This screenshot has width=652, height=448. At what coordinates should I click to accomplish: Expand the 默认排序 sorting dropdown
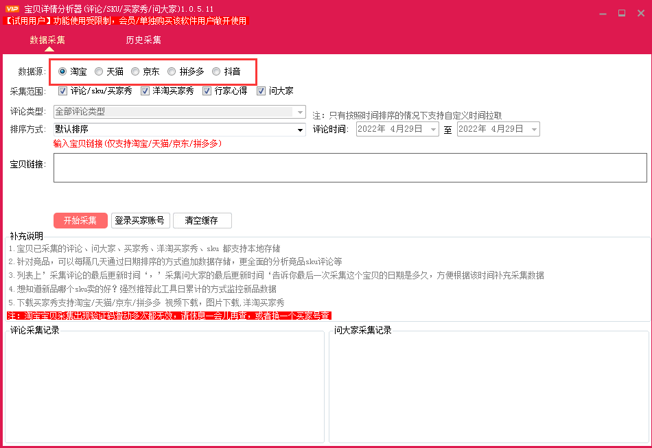pyautogui.click(x=300, y=129)
